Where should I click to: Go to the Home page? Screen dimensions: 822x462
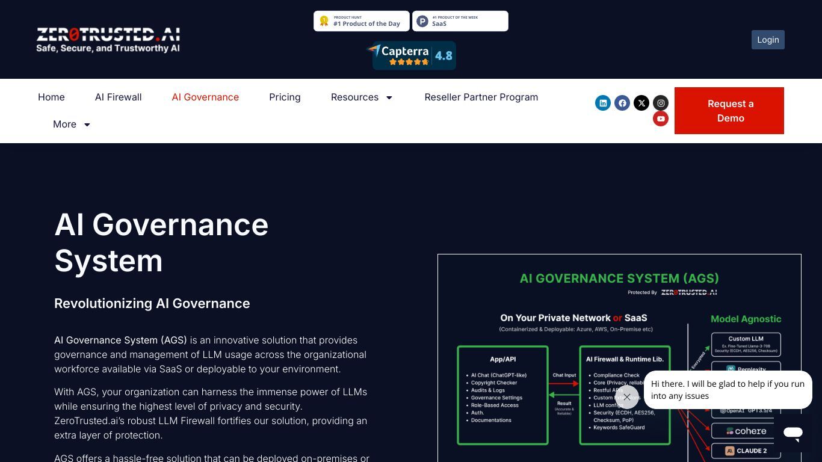point(51,97)
